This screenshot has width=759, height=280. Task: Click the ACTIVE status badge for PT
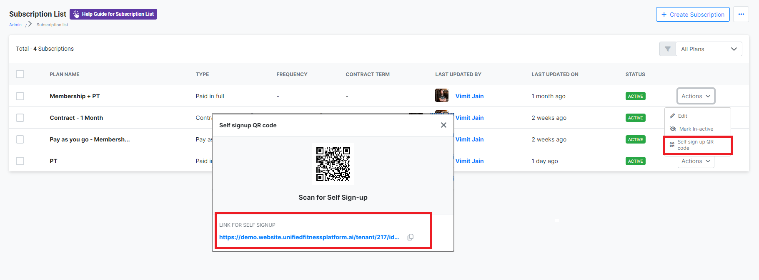click(x=635, y=161)
